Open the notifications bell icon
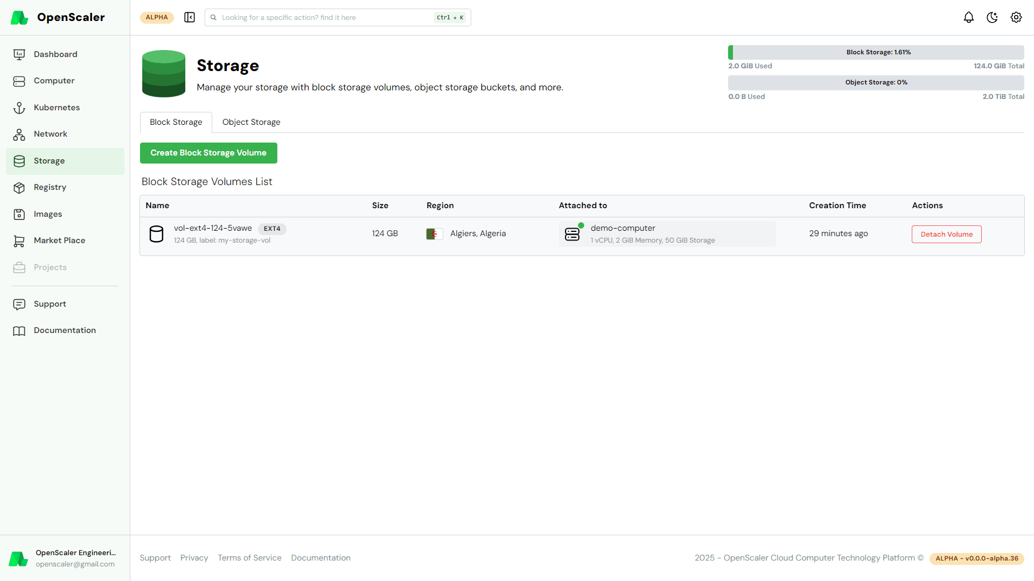Image resolution: width=1034 pixels, height=581 pixels. [968, 17]
